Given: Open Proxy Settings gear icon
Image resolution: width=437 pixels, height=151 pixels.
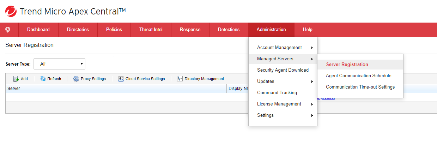Looking at the screenshot, I should tap(76, 79).
